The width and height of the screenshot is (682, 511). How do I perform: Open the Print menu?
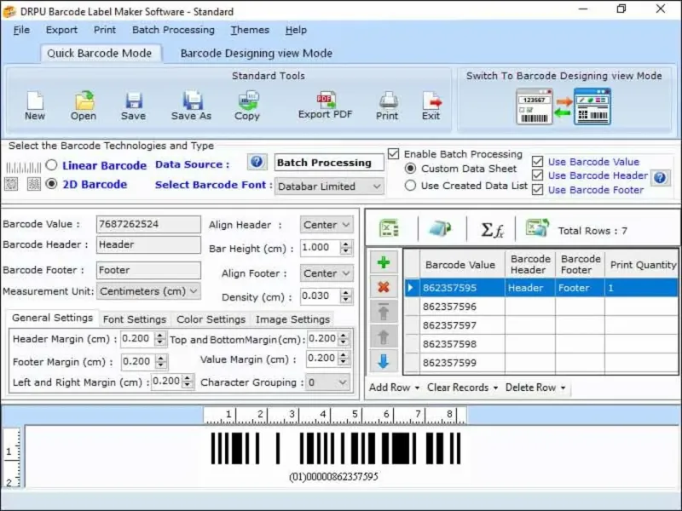105,30
